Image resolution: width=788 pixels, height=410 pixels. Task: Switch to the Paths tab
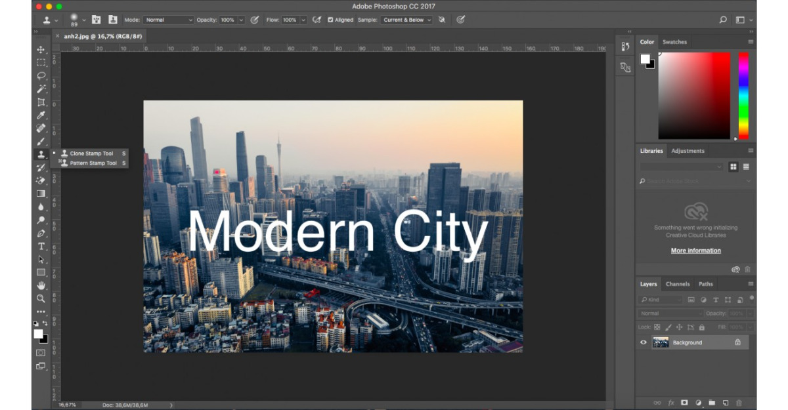[x=706, y=284]
